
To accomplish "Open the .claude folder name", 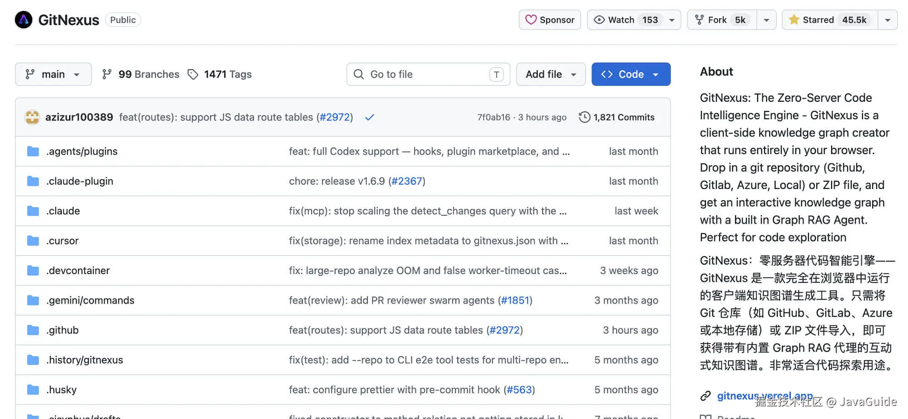I will coord(63,211).
